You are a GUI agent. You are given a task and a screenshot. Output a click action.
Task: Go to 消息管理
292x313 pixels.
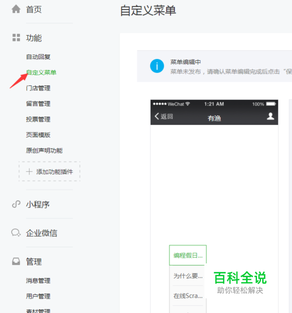pos(38,281)
